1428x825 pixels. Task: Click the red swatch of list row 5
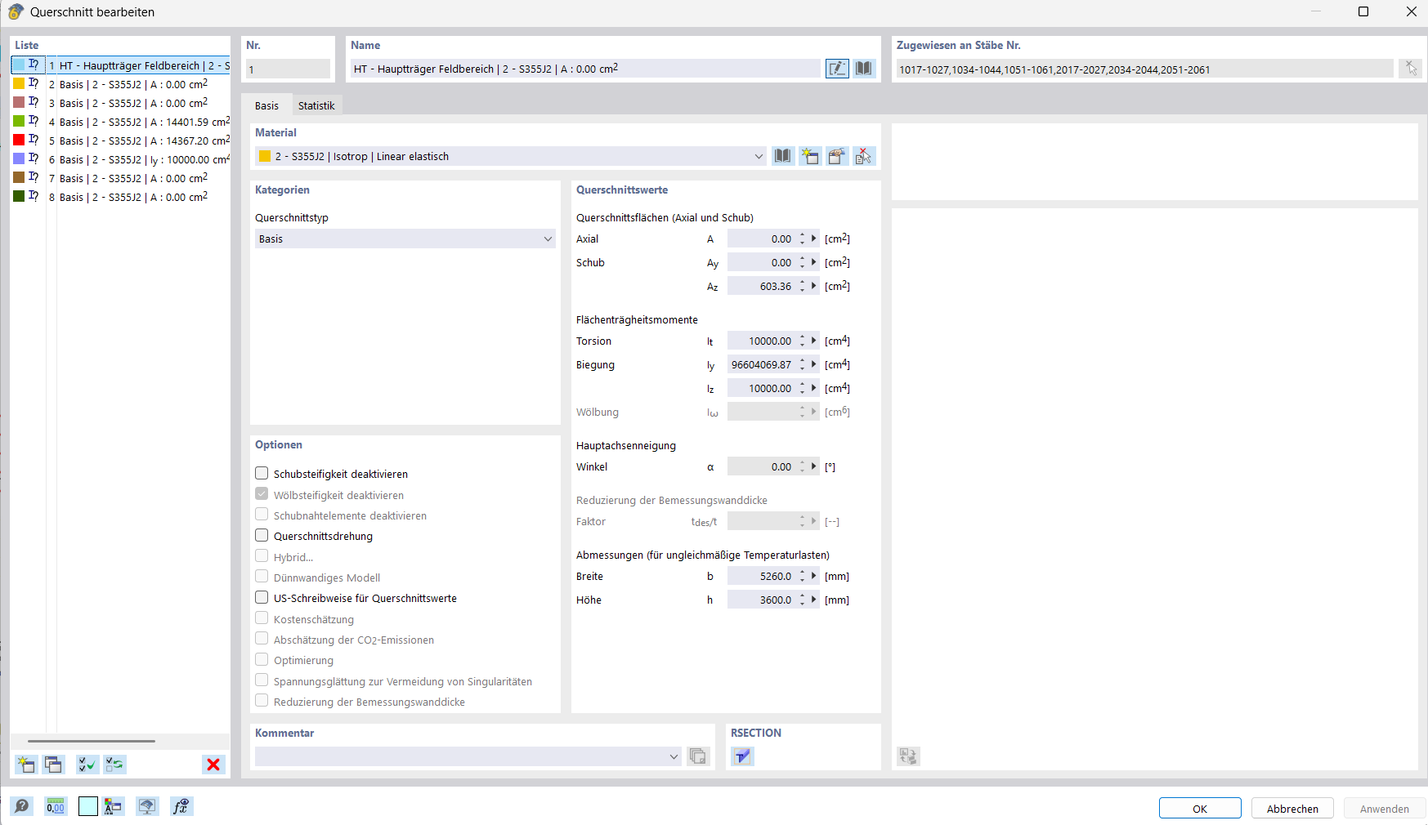point(19,140)
